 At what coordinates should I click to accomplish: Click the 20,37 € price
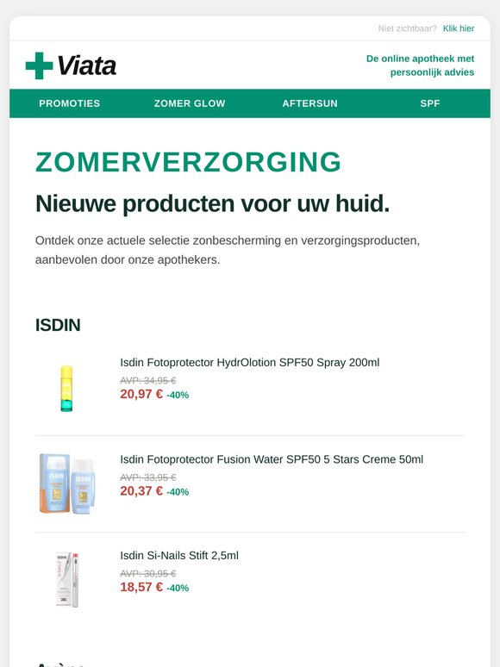141,491
